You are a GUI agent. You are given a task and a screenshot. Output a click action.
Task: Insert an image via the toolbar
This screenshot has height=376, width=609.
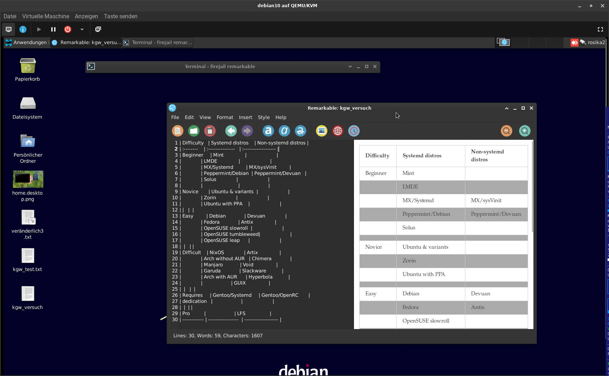(322, 131)
